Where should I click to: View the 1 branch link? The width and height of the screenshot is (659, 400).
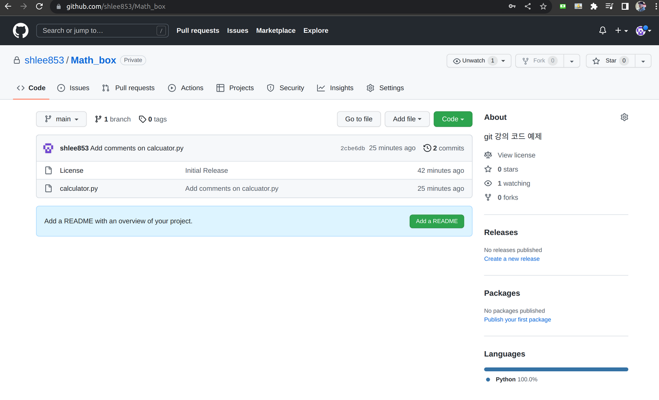pos(113,119)
